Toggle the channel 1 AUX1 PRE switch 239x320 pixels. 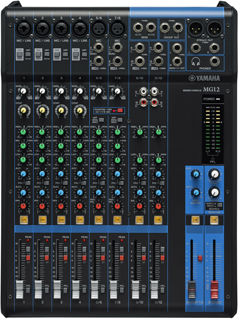(x=28, y=183)
